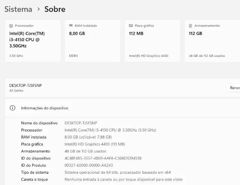The height and width of the screenshot is (185, 240).
Task: Click the Renomear button for the PC
Action: pos(234,88)
